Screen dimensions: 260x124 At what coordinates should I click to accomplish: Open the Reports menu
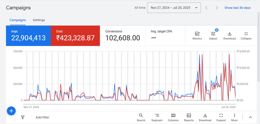coord(189,118)
